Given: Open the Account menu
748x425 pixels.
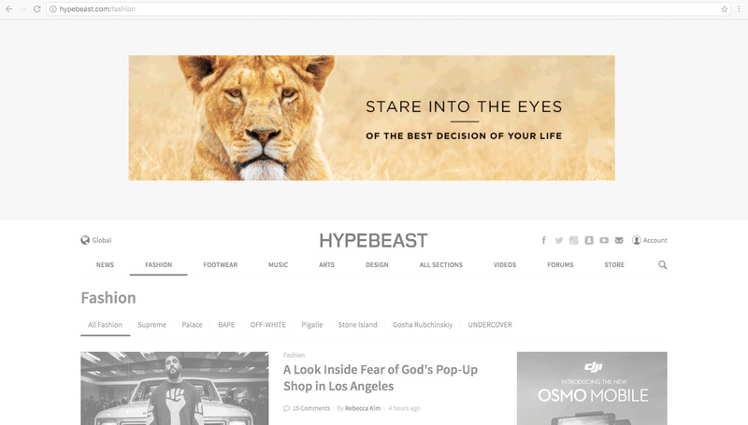Looking at the screenshot, I should click(x=650, y=240).
